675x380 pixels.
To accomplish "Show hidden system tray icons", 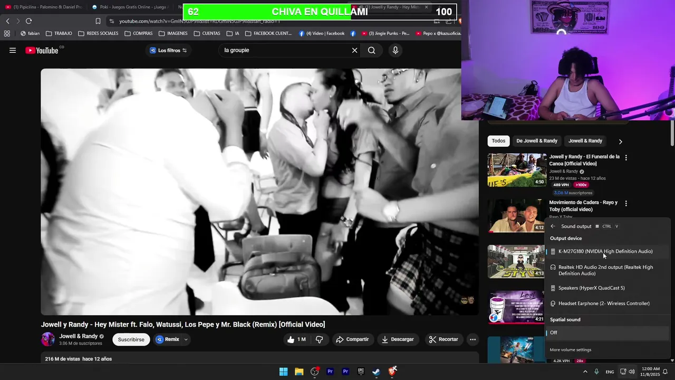I will point(585,372).
